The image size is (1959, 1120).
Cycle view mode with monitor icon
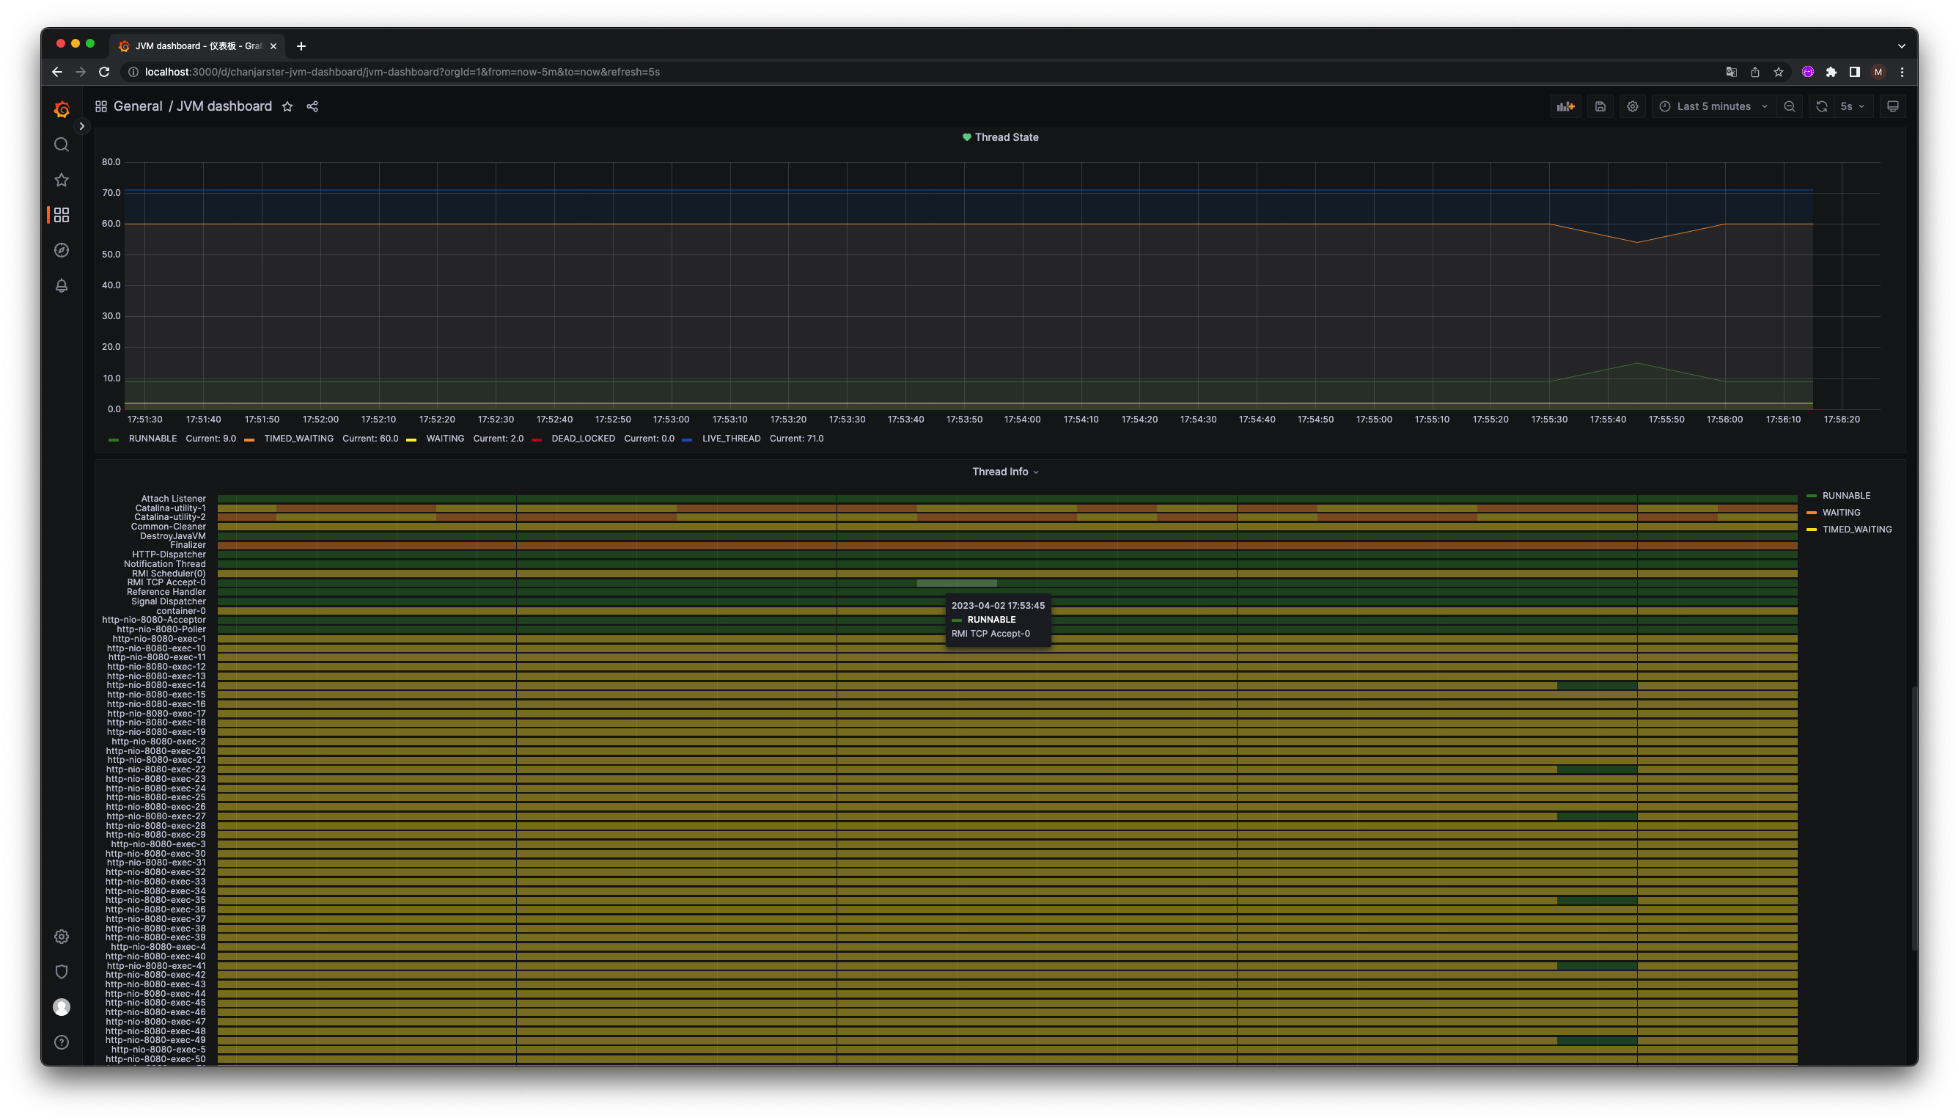[1893, 106]
